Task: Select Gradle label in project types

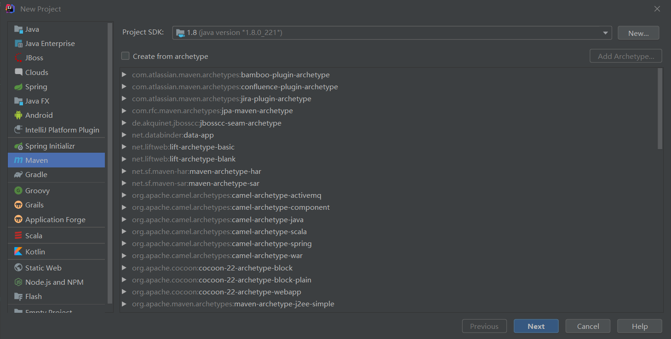Action: (36, 175)
